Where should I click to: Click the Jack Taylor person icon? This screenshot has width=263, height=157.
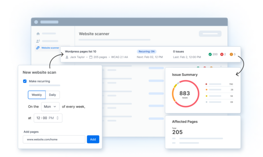tap(67, 57)
